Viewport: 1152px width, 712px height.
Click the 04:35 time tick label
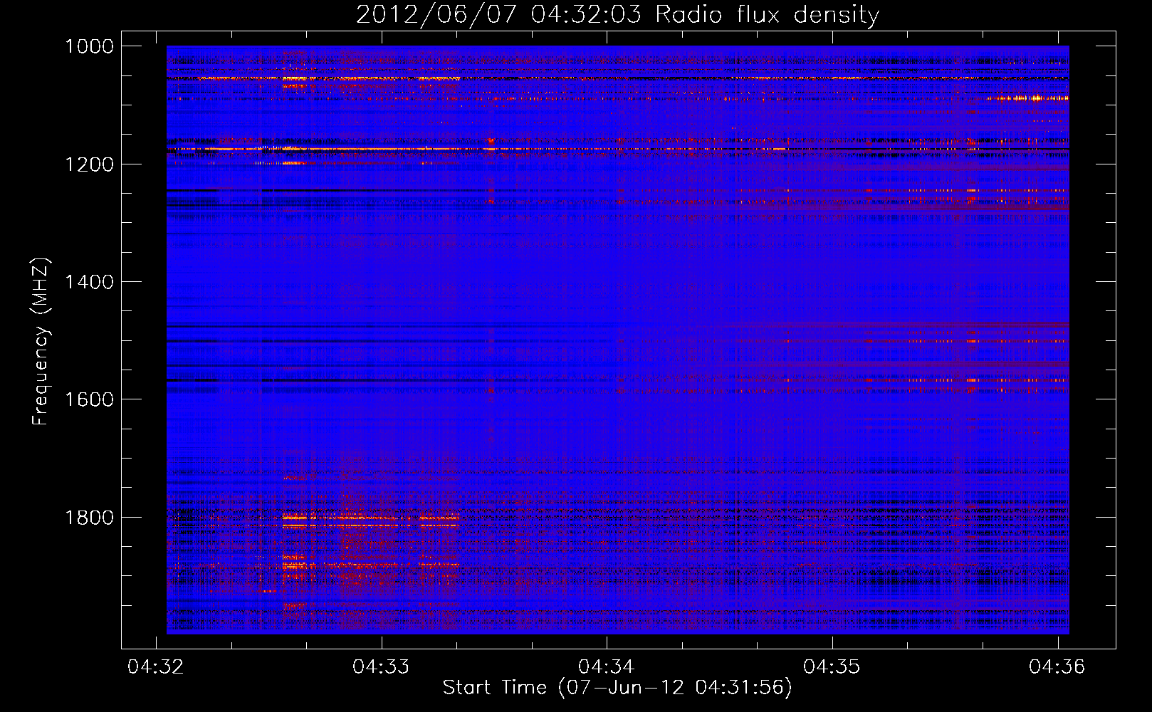point(832,666)
